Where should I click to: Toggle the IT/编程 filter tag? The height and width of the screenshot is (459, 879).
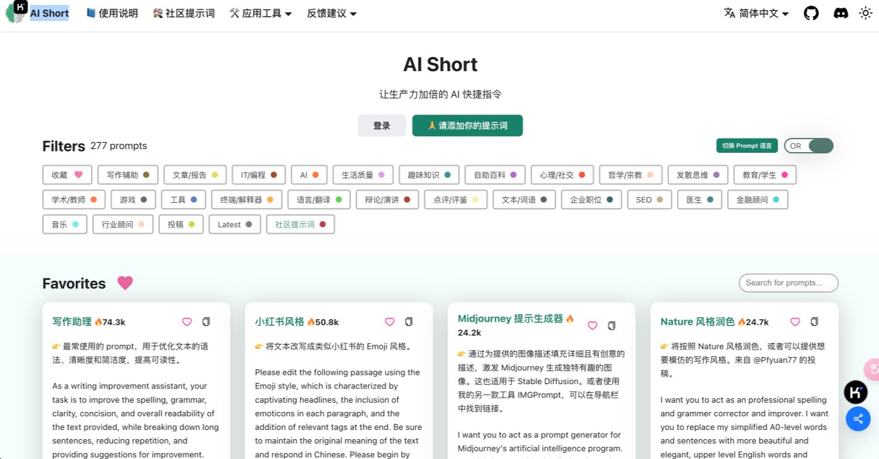[259, 175]
